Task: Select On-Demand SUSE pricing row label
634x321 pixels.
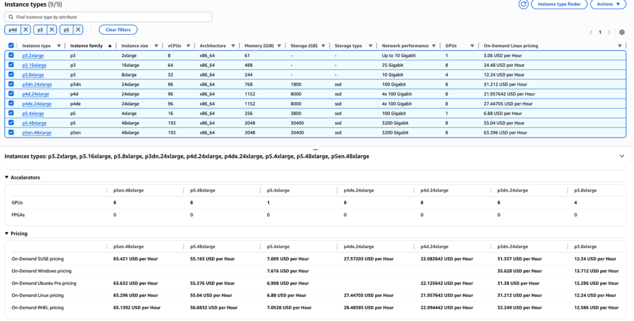Action: 38,258
